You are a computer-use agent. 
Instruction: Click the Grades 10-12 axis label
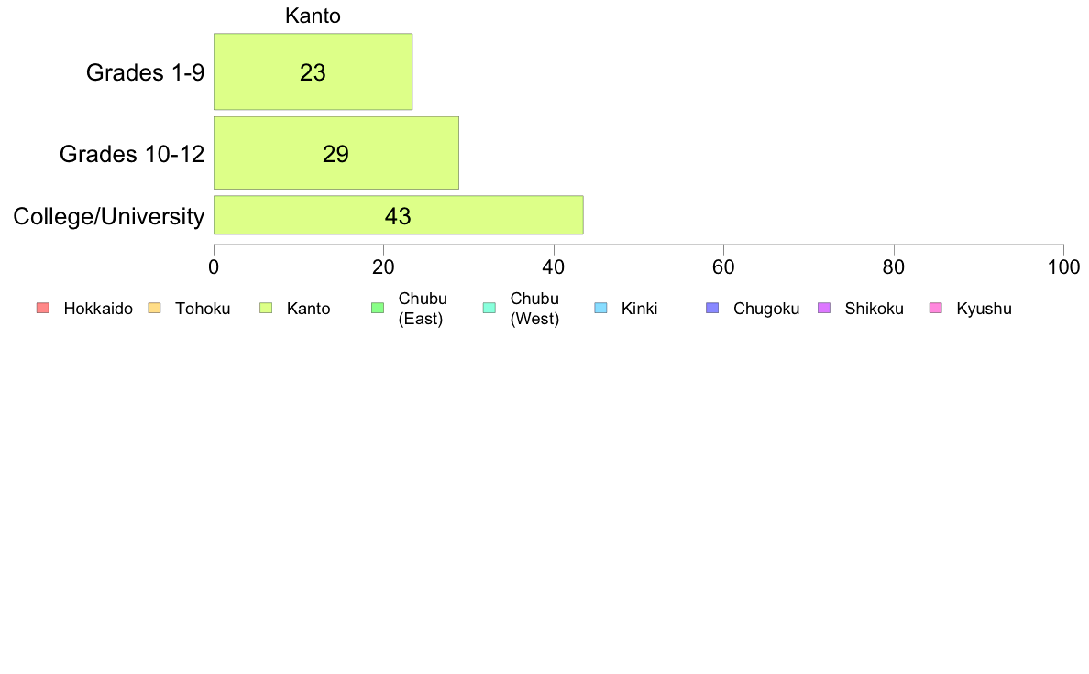point(131,153)
